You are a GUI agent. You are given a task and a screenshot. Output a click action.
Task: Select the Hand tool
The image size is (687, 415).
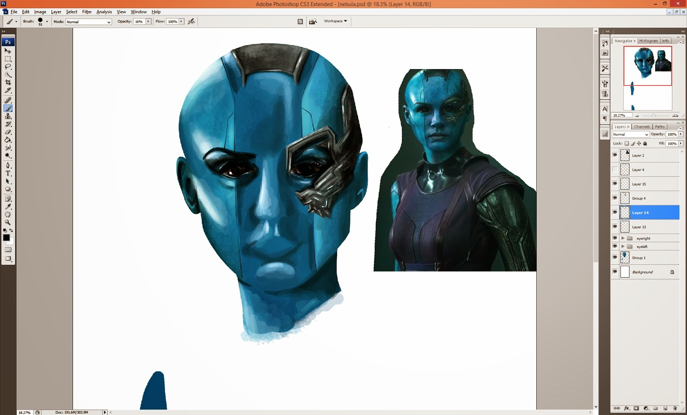point(8,215)
